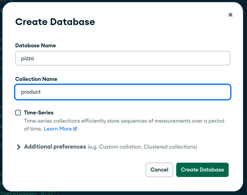Screen dimensions: 247x195
Task: Enable the Time-Series checkbox
Action: (x=18, y=113)
